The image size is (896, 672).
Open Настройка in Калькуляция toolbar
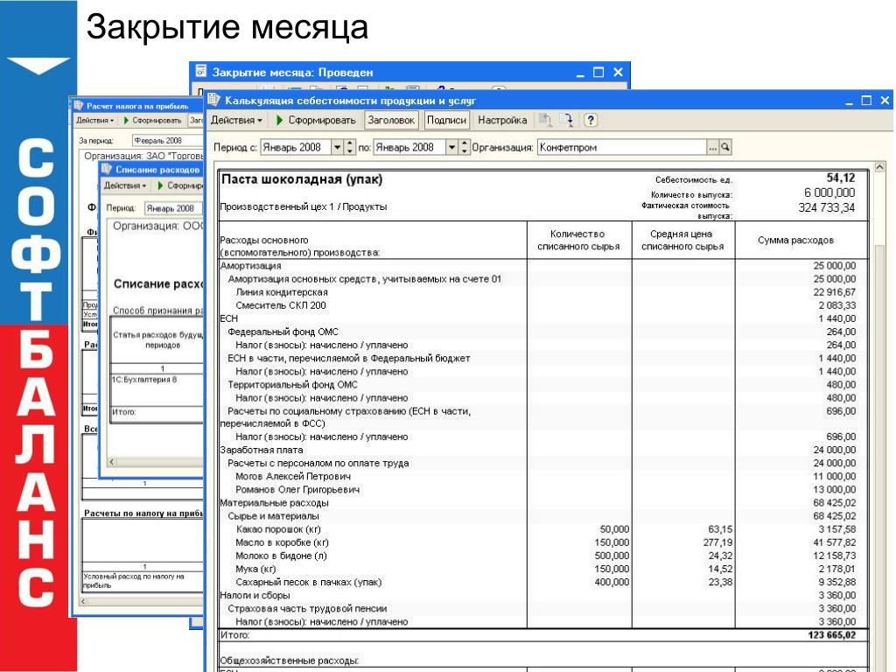(x=502, y=120)
